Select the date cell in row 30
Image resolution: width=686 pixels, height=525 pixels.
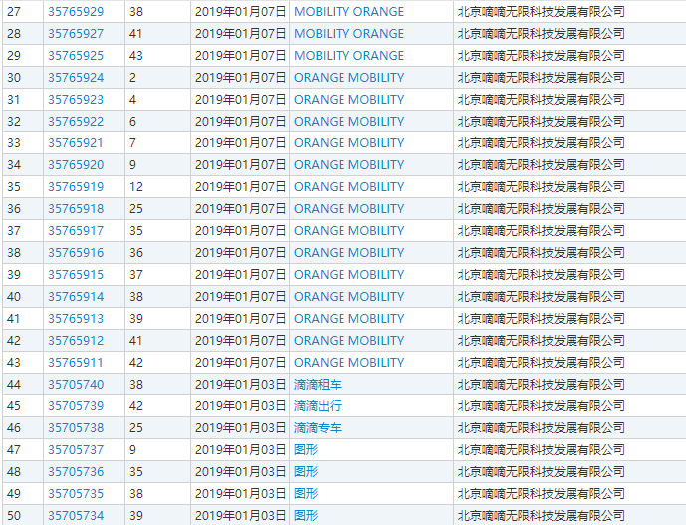(240, 78)
